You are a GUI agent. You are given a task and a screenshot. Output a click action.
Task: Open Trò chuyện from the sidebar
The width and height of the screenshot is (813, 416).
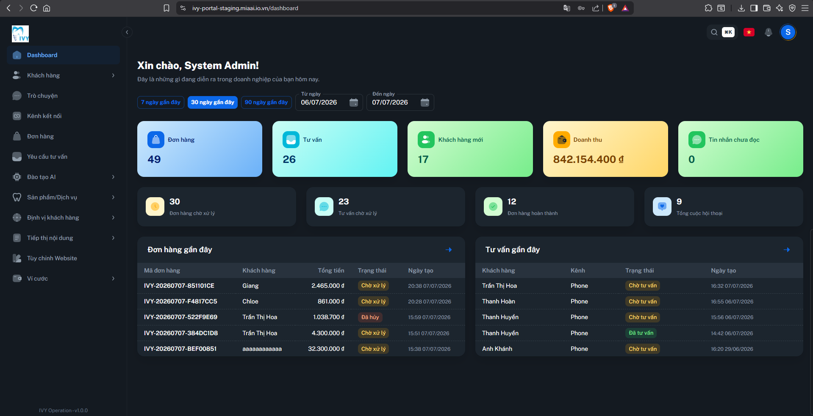[64, 96]
